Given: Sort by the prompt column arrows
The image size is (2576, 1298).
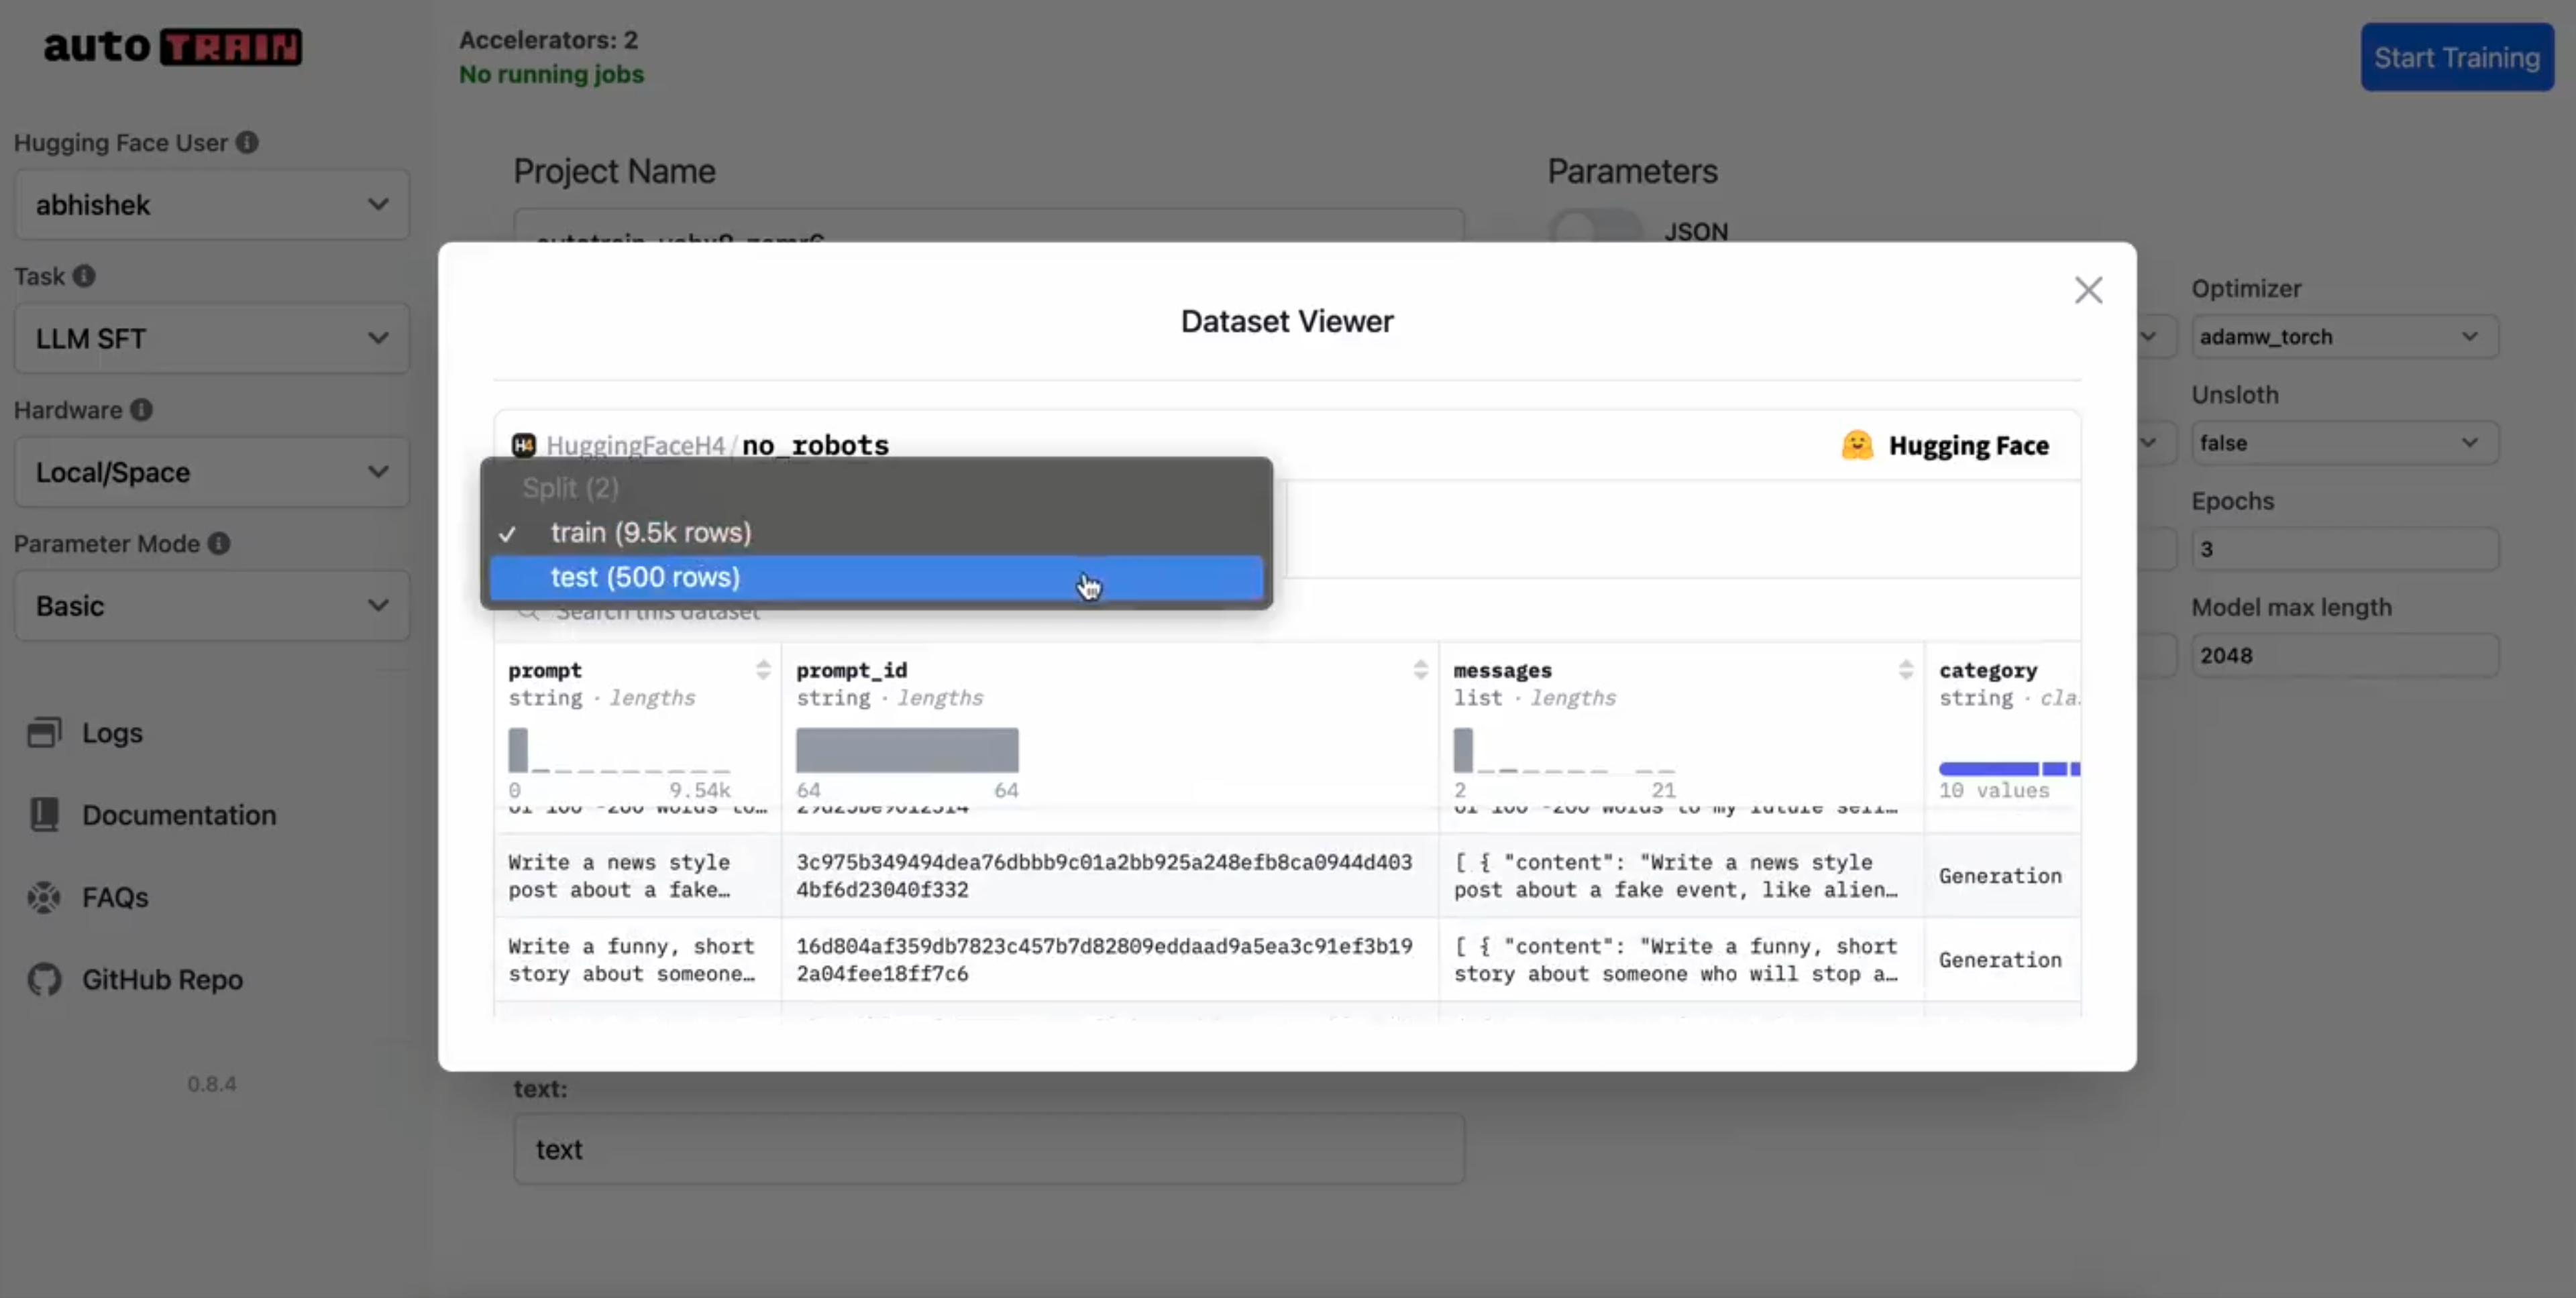Looking at the screenshot, I should click(x=763, y=670).
